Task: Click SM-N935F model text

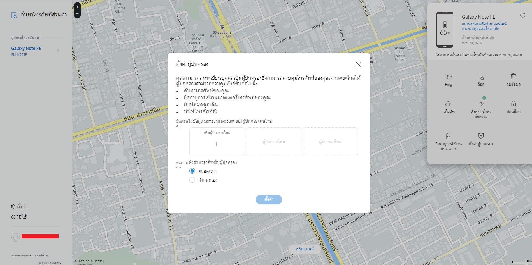Action: point(19,55)
